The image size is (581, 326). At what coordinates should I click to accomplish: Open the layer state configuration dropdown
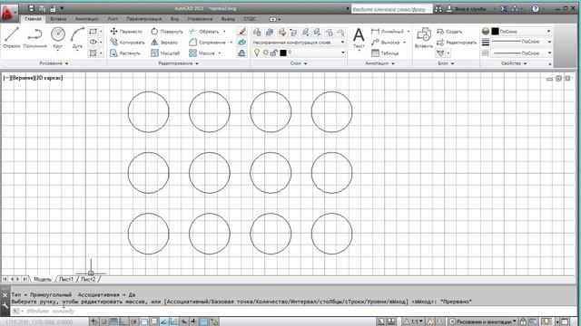click(299, 43)
